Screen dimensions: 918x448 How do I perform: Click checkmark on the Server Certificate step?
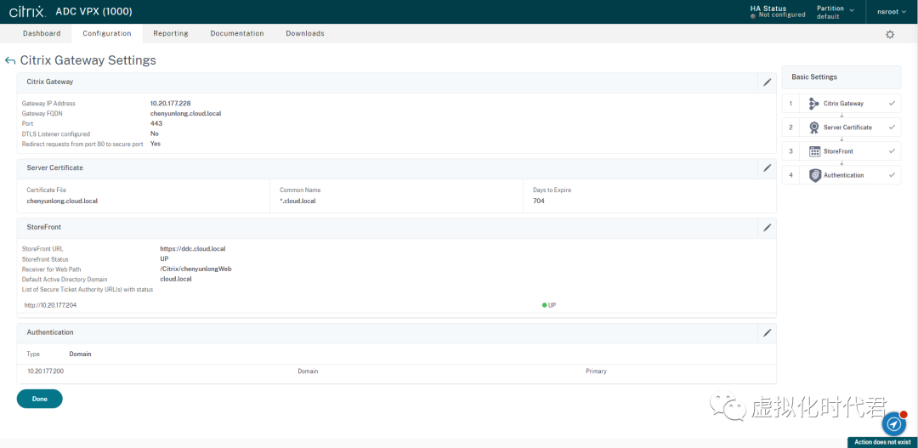[892, 127]
